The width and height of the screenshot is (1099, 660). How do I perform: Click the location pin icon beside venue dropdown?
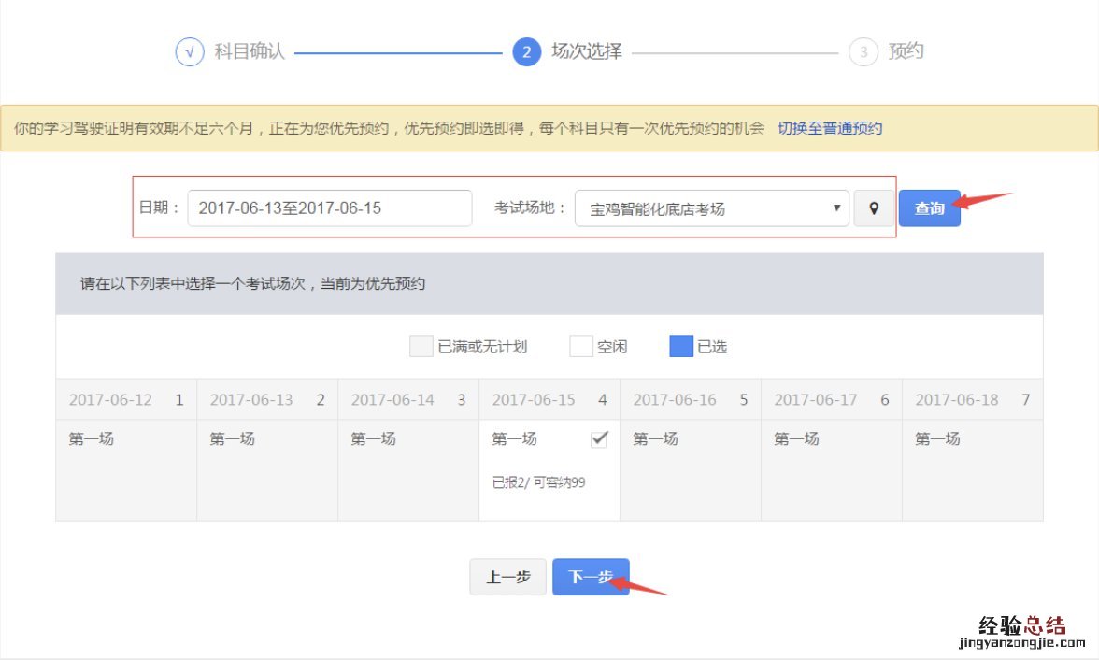pos(874,208)
